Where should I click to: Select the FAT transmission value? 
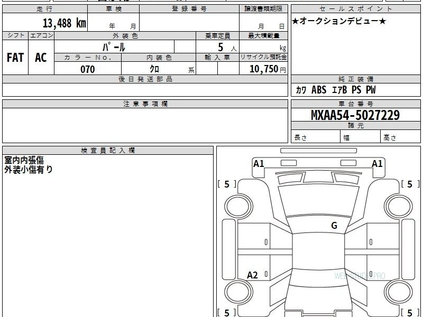[15, 58]
